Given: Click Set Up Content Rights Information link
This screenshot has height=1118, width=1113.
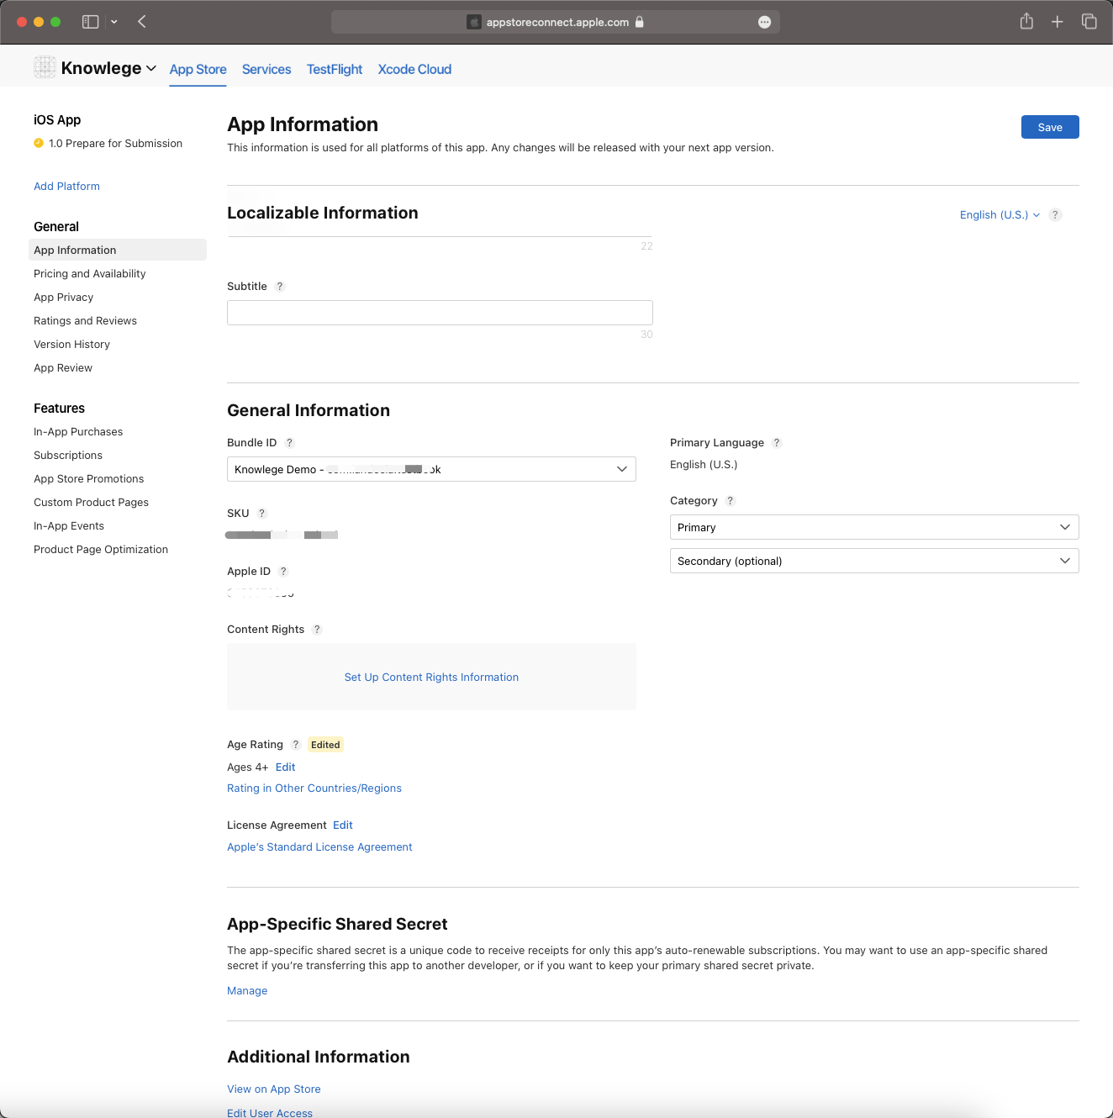Looking at the screenshot, I should pos(431,678).
